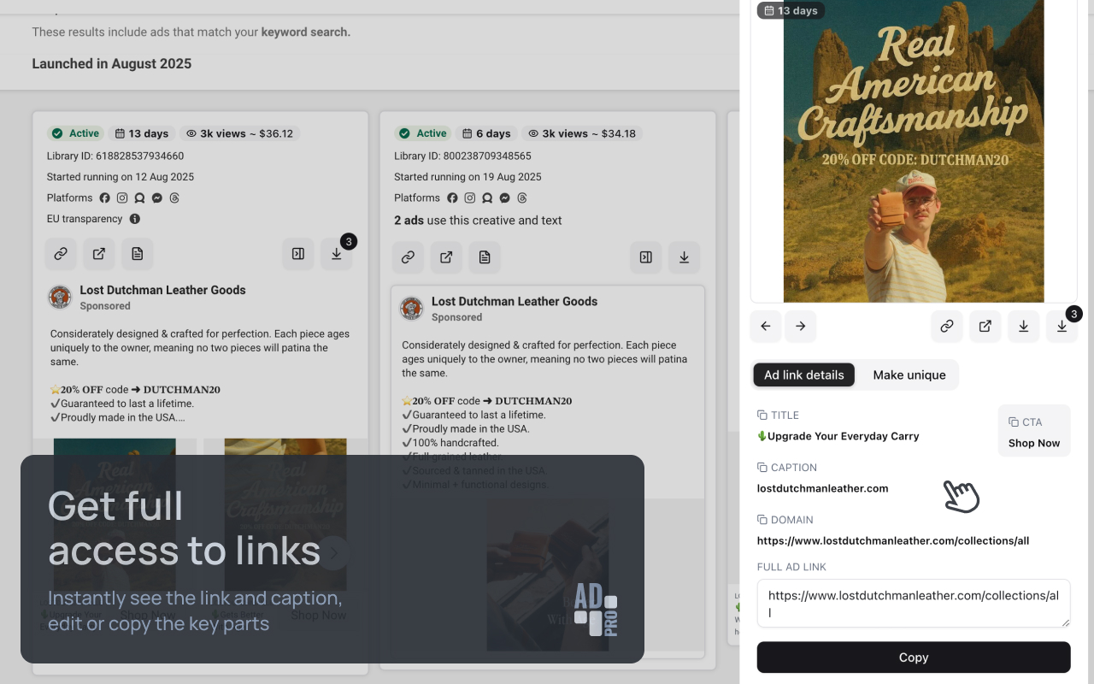
Task: Click 2 ads use this creative and text
Action: [x=478, y=221]
